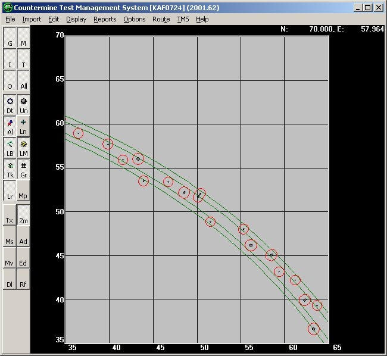Viewport: 387px width, 356px height.
Task: Select the Mv move tool button
Action: [10, 258]
